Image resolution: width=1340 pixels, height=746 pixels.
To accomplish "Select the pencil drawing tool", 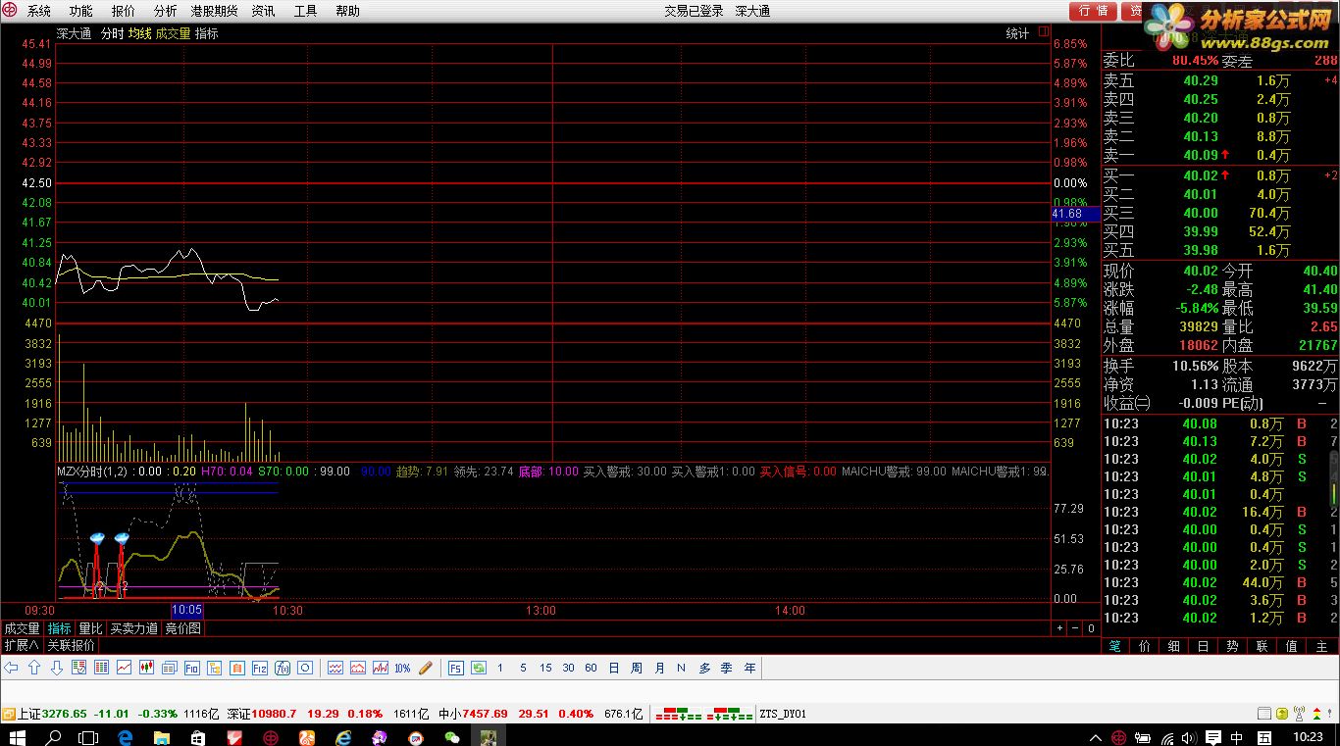I will 426,668.
